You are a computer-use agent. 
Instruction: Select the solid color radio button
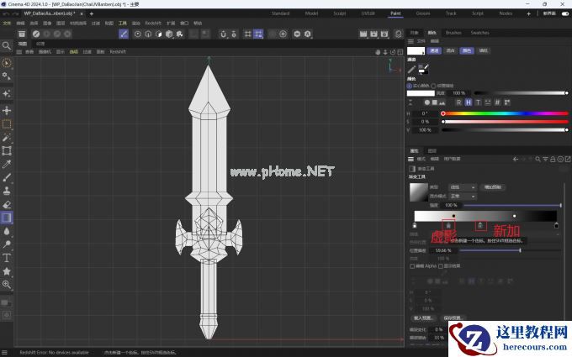(410, 86)
